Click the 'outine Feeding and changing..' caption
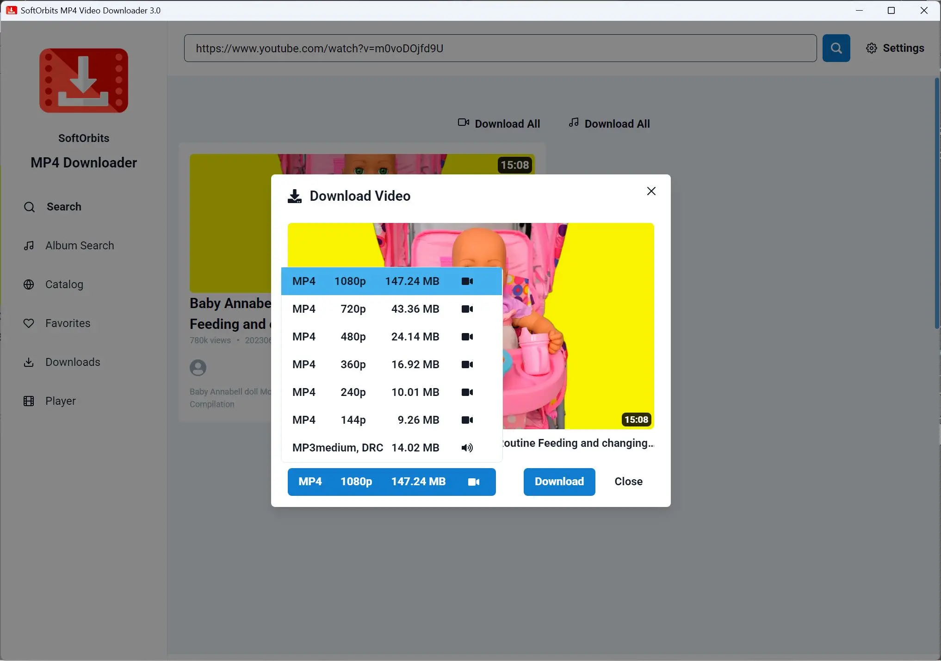 coord(578,443)
